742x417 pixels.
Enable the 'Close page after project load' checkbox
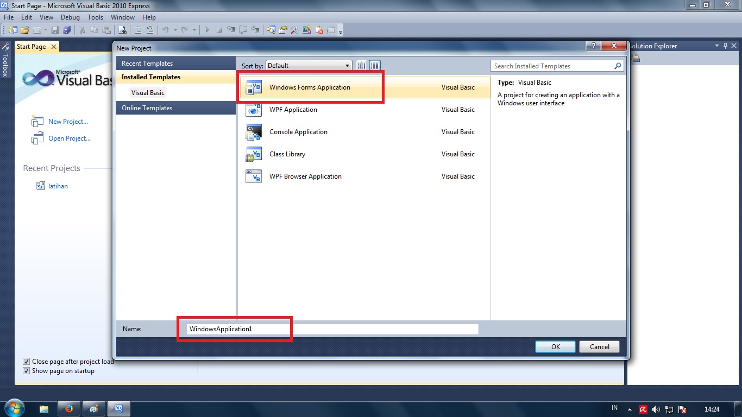(26, 361)
